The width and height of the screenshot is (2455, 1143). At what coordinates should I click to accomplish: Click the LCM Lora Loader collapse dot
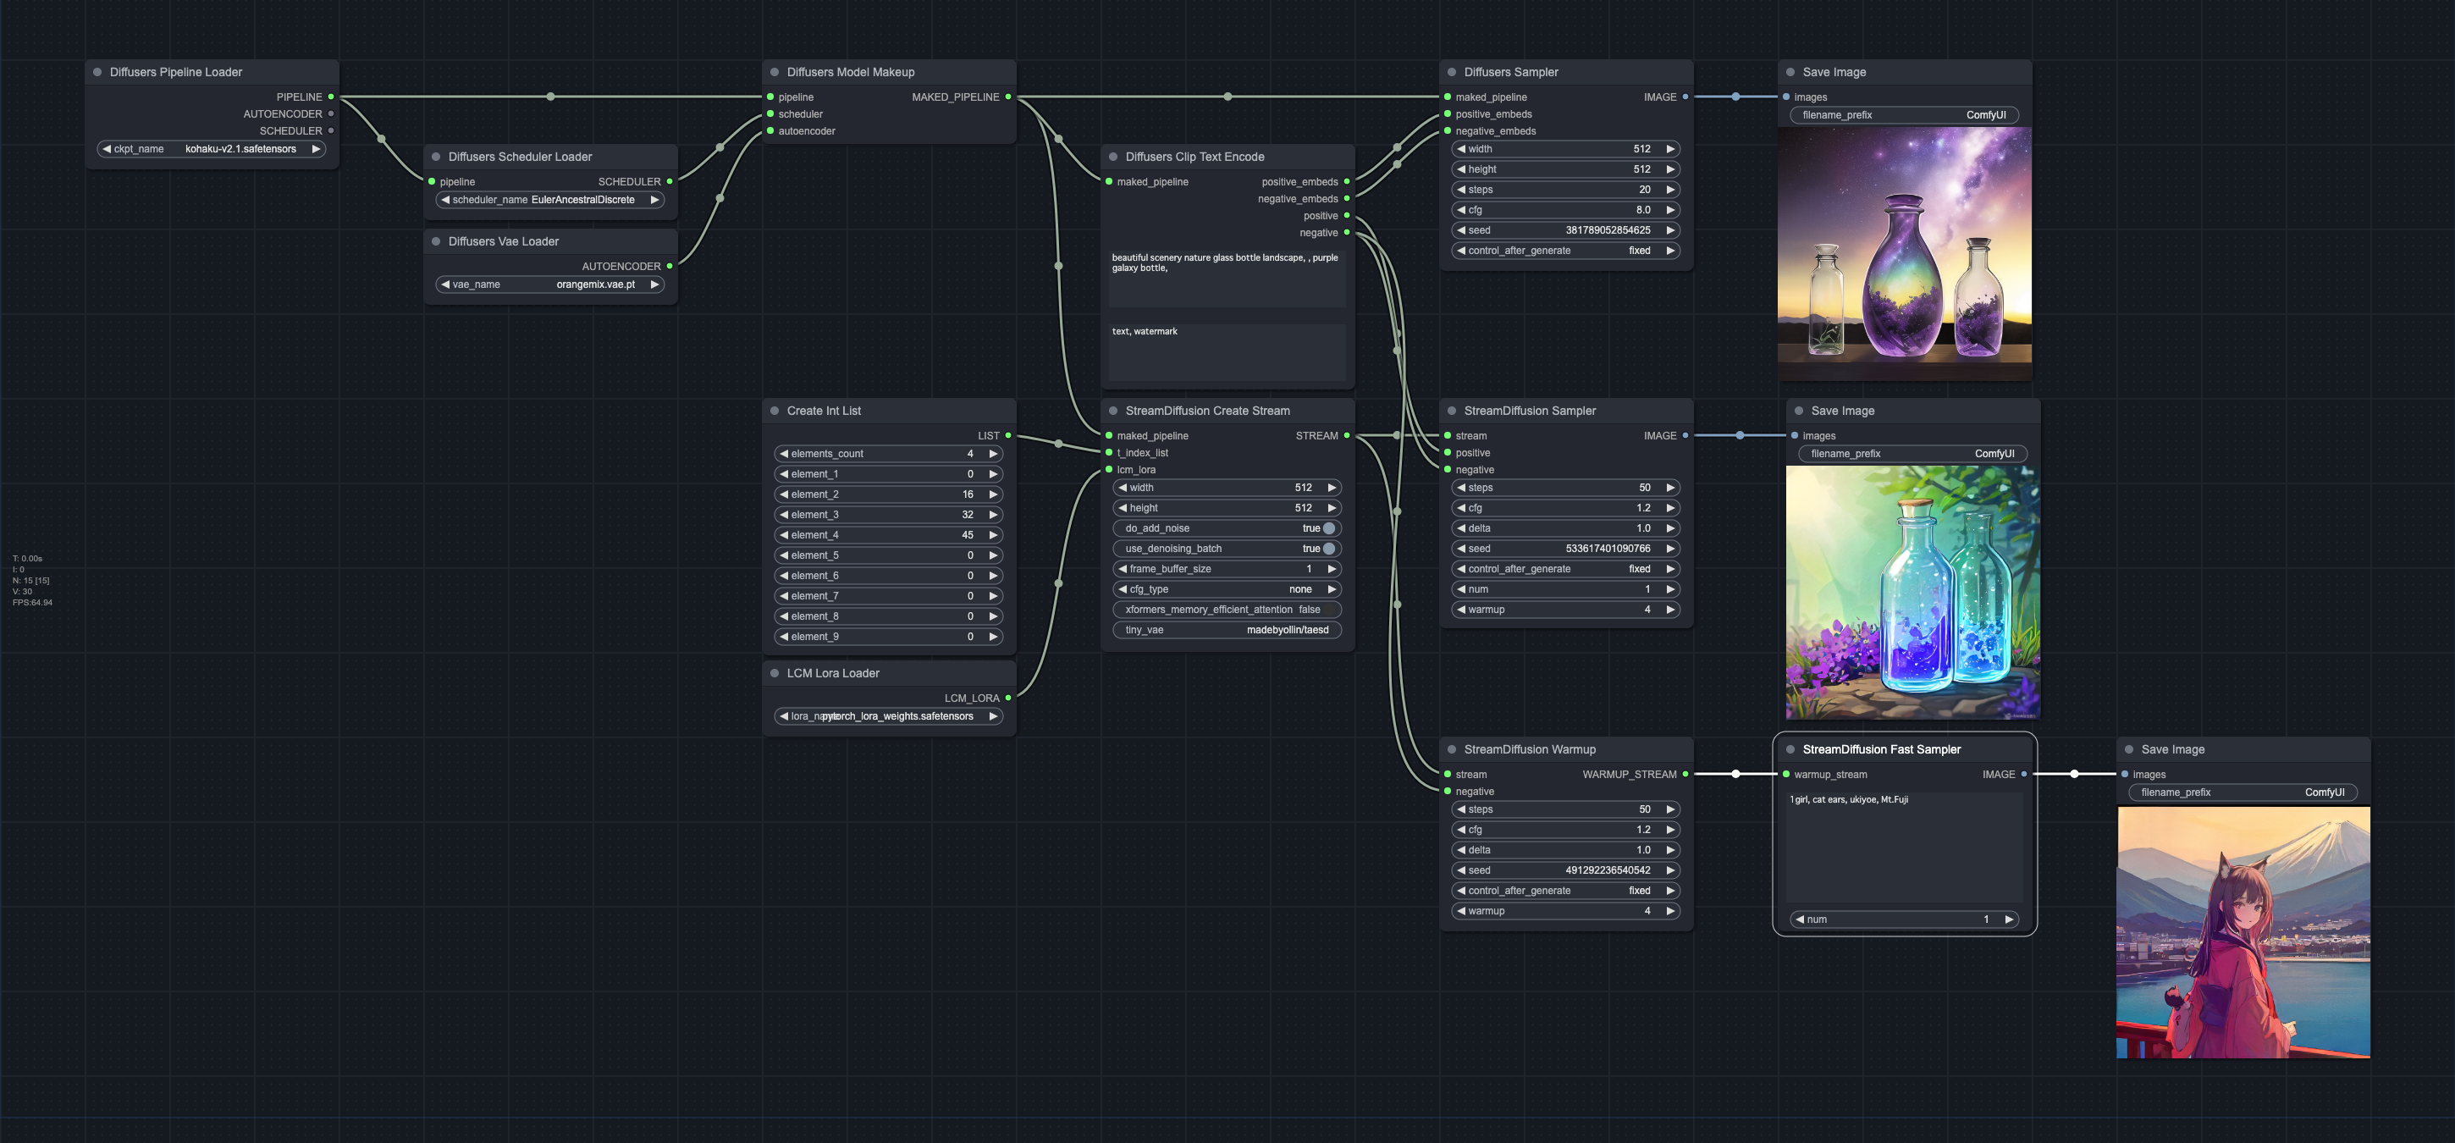[775, 673]
